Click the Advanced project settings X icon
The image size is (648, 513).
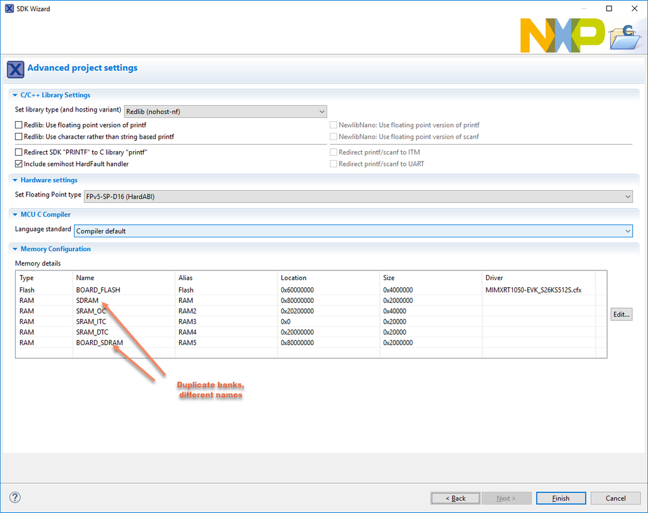click(x=16, y=69)
